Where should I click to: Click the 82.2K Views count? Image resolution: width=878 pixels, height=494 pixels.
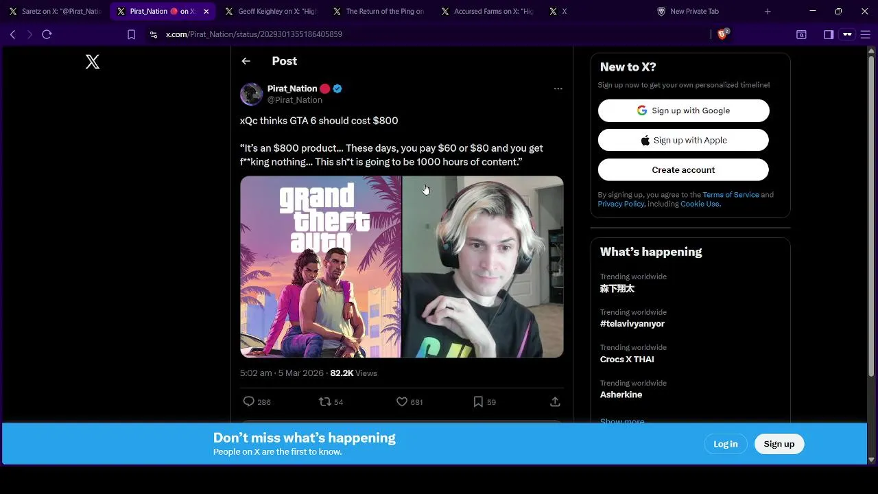(x=354, y=373)
